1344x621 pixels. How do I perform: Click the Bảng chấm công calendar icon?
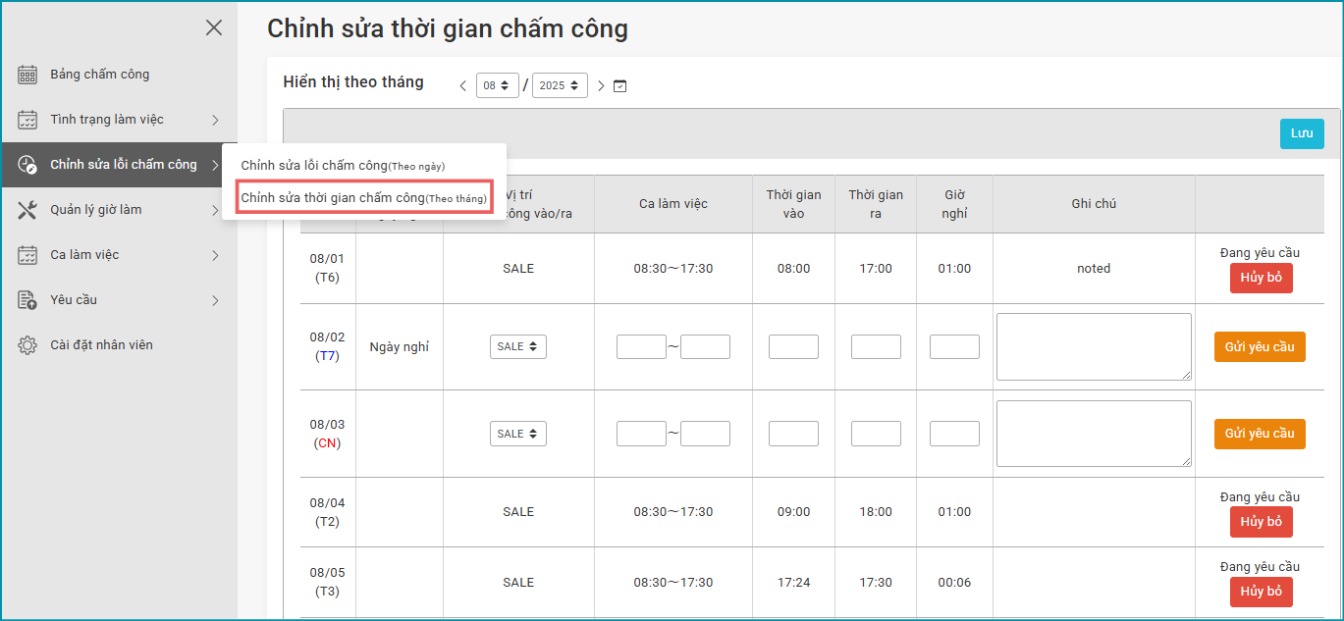click(27, 75)
